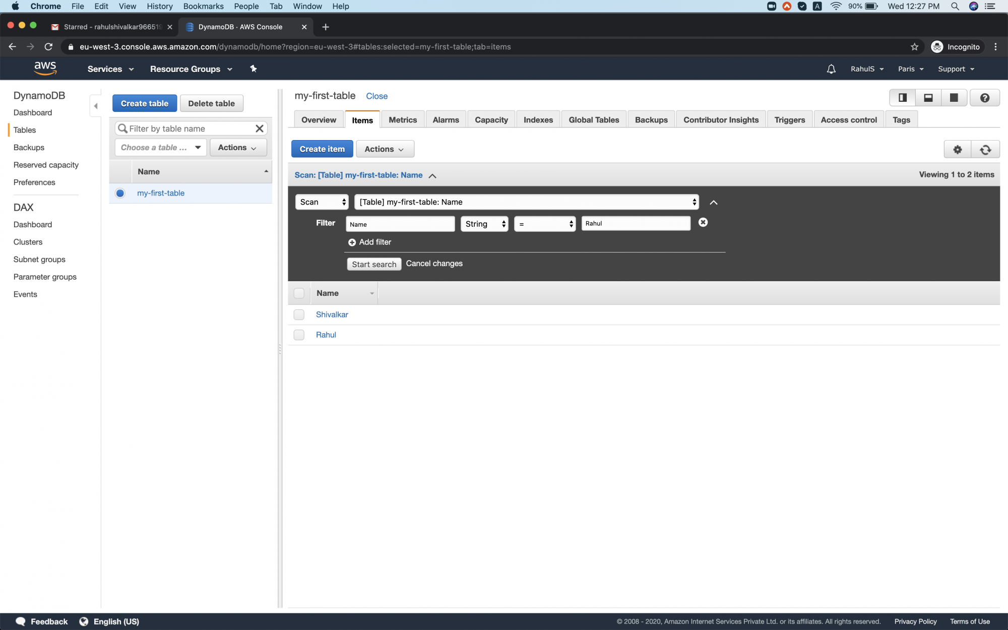Open the Rahul item link
The width and height of the screenshot is (1008, 630).
[x=326, y=335]
